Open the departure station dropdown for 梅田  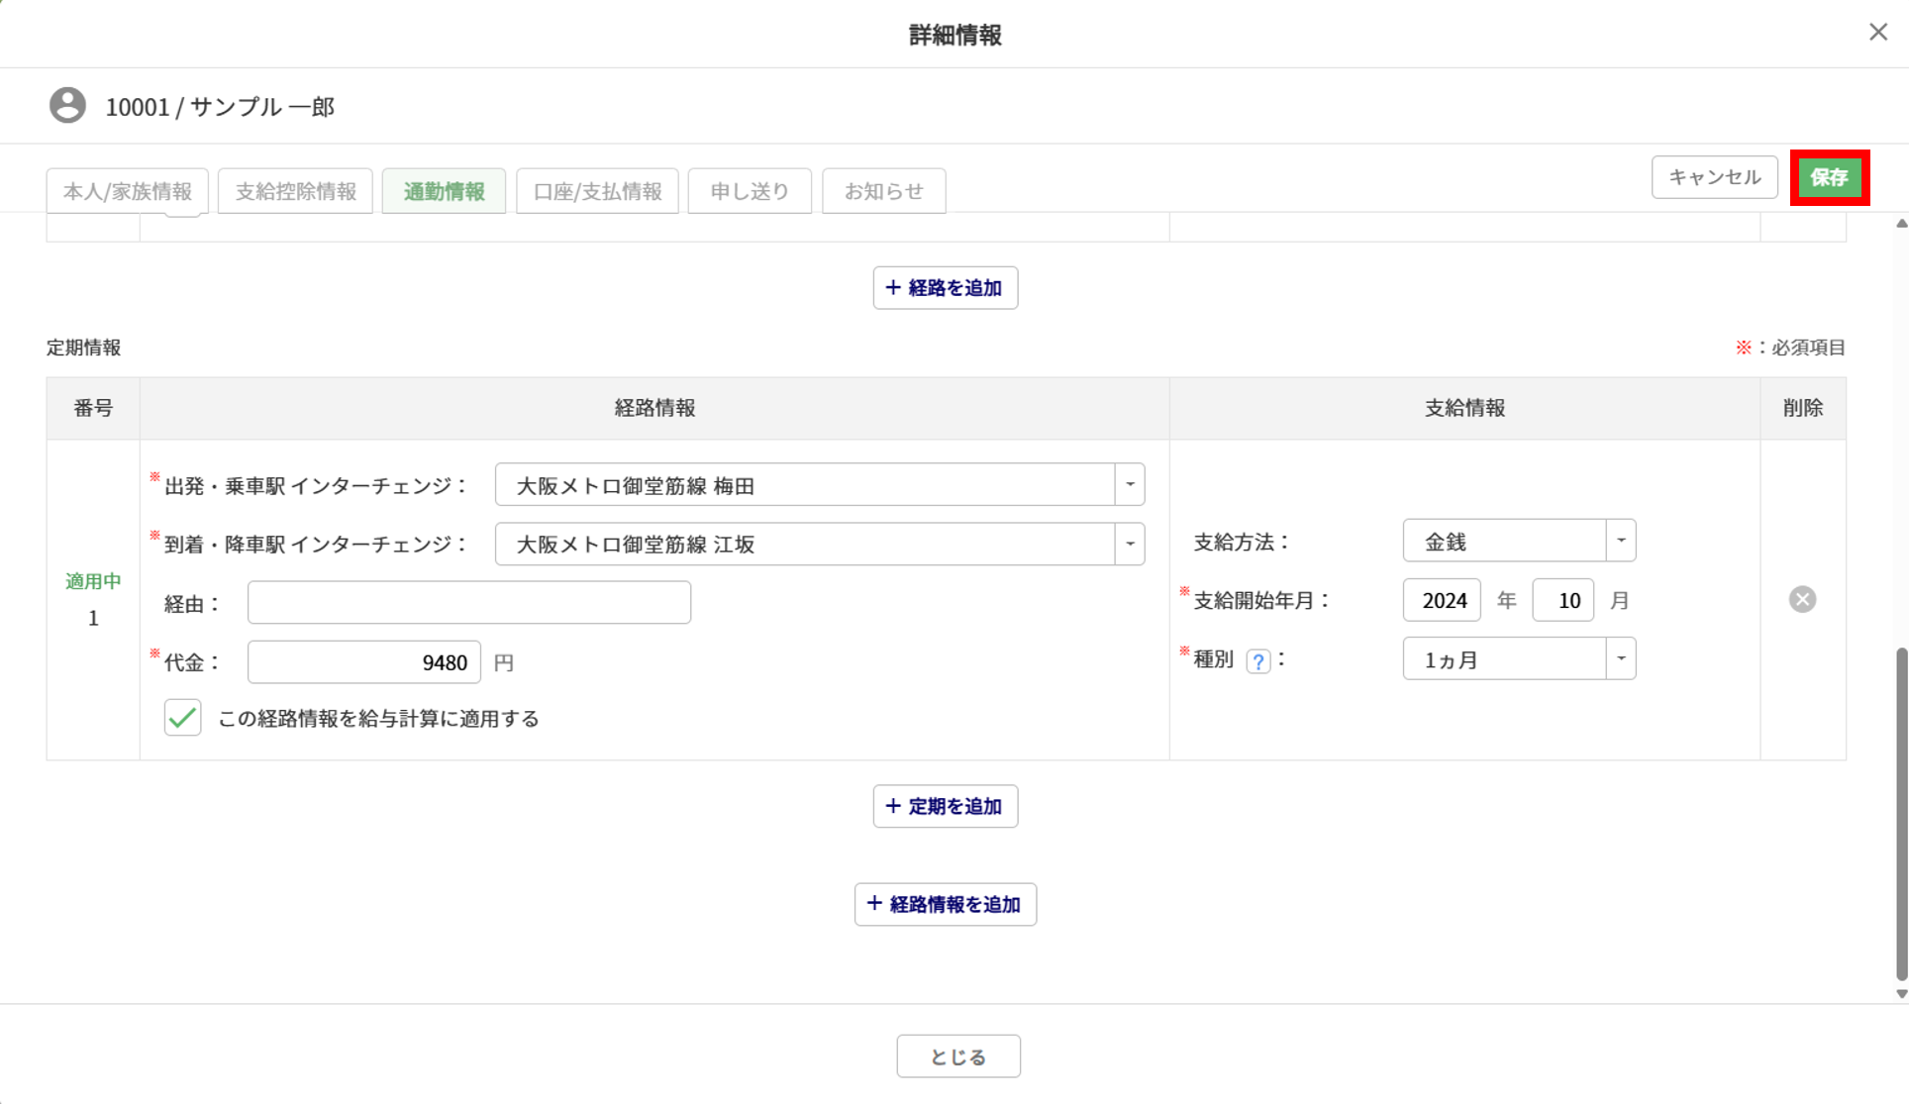coord(1130,485)
